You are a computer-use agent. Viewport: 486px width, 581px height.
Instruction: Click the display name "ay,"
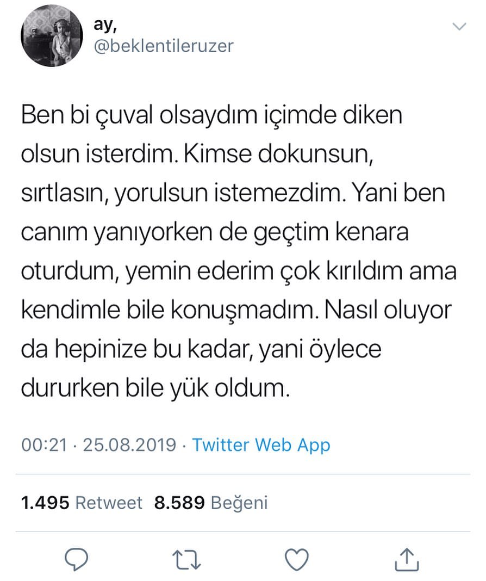[106, 23]
